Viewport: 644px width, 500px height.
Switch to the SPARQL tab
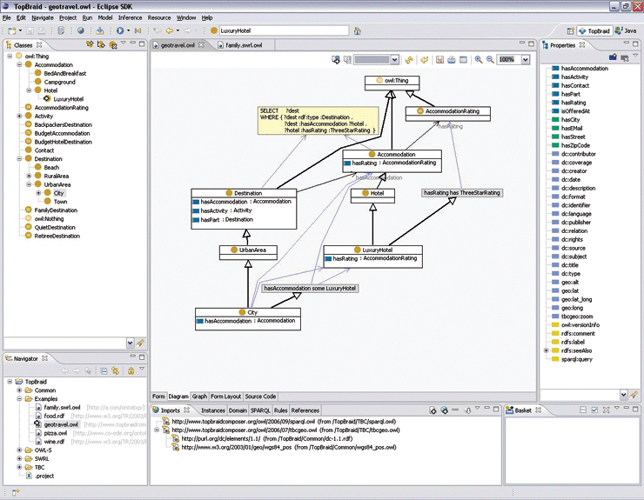[x=260, y=410]
